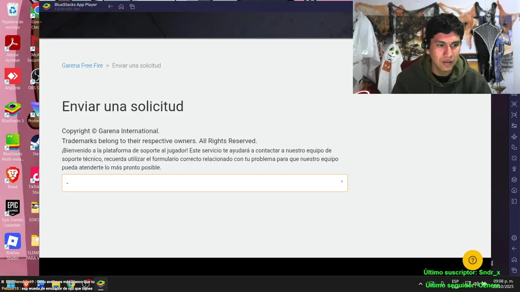Click the home icon in BlueStacks title bar
The height and width of the screenshot is (292, 520).
pos(121,6)
